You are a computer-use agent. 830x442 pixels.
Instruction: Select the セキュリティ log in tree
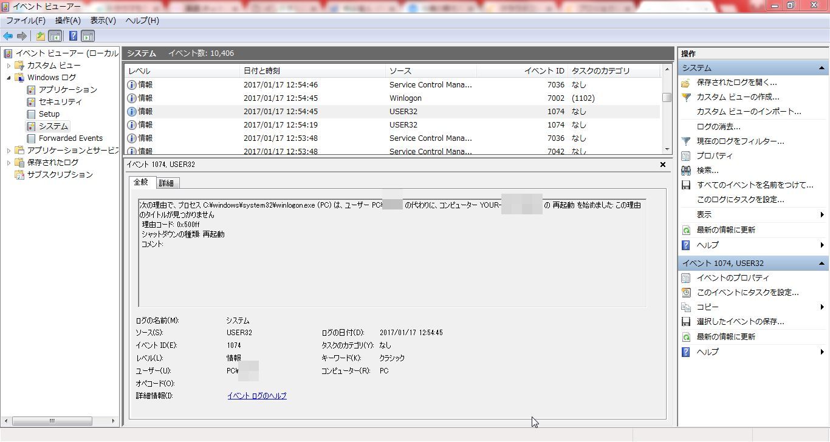[x=60, y=102]
